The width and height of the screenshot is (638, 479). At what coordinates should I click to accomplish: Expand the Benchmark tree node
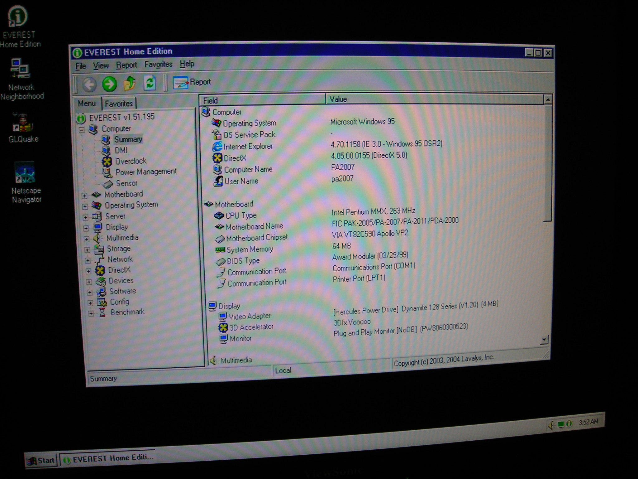point(91,313)
